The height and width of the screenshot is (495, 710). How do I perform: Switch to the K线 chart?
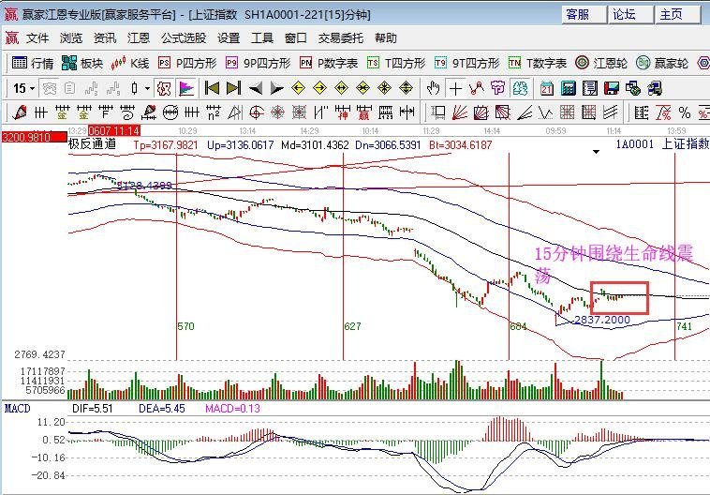coord(130,63)
